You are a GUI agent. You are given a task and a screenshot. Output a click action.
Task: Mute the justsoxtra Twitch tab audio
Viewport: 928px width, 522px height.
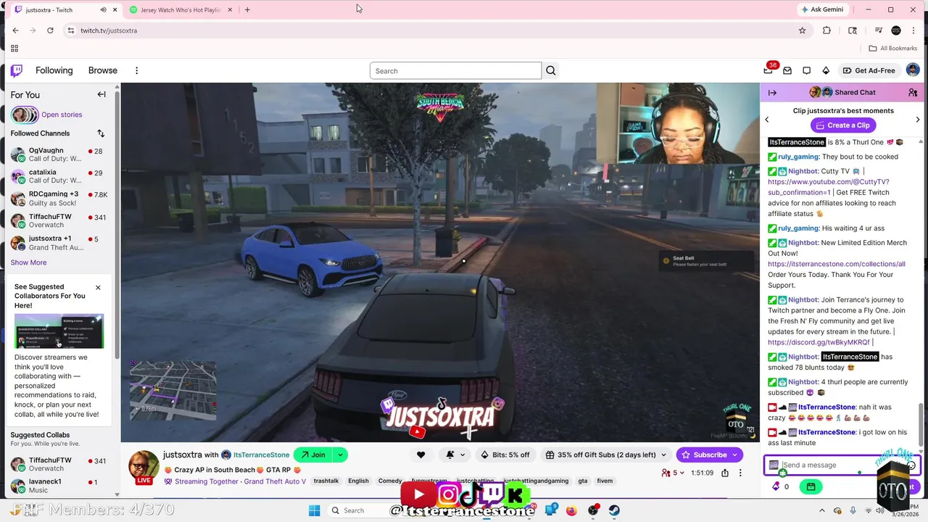[103, 10]
